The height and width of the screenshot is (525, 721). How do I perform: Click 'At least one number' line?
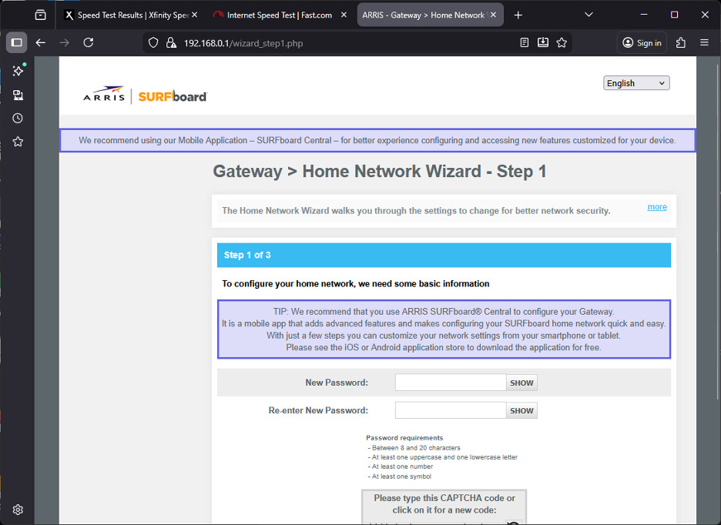tap(401, 466)
